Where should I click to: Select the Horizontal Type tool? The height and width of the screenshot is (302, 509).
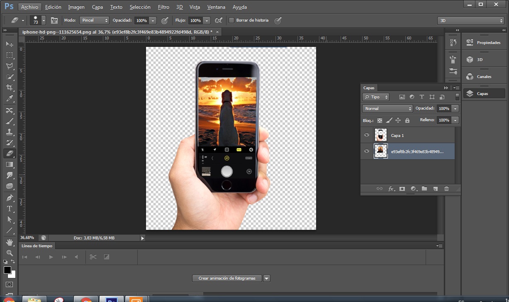9,209
